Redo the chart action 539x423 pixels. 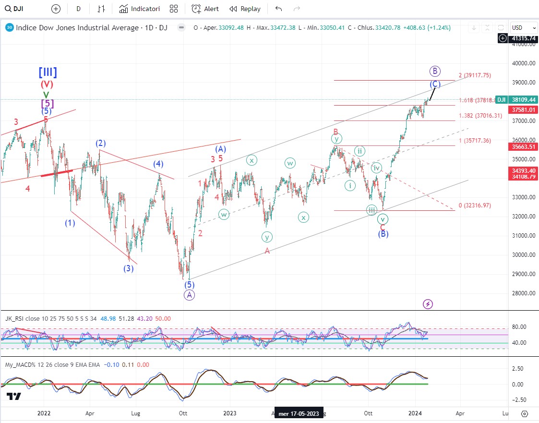(x=297, y=9)
